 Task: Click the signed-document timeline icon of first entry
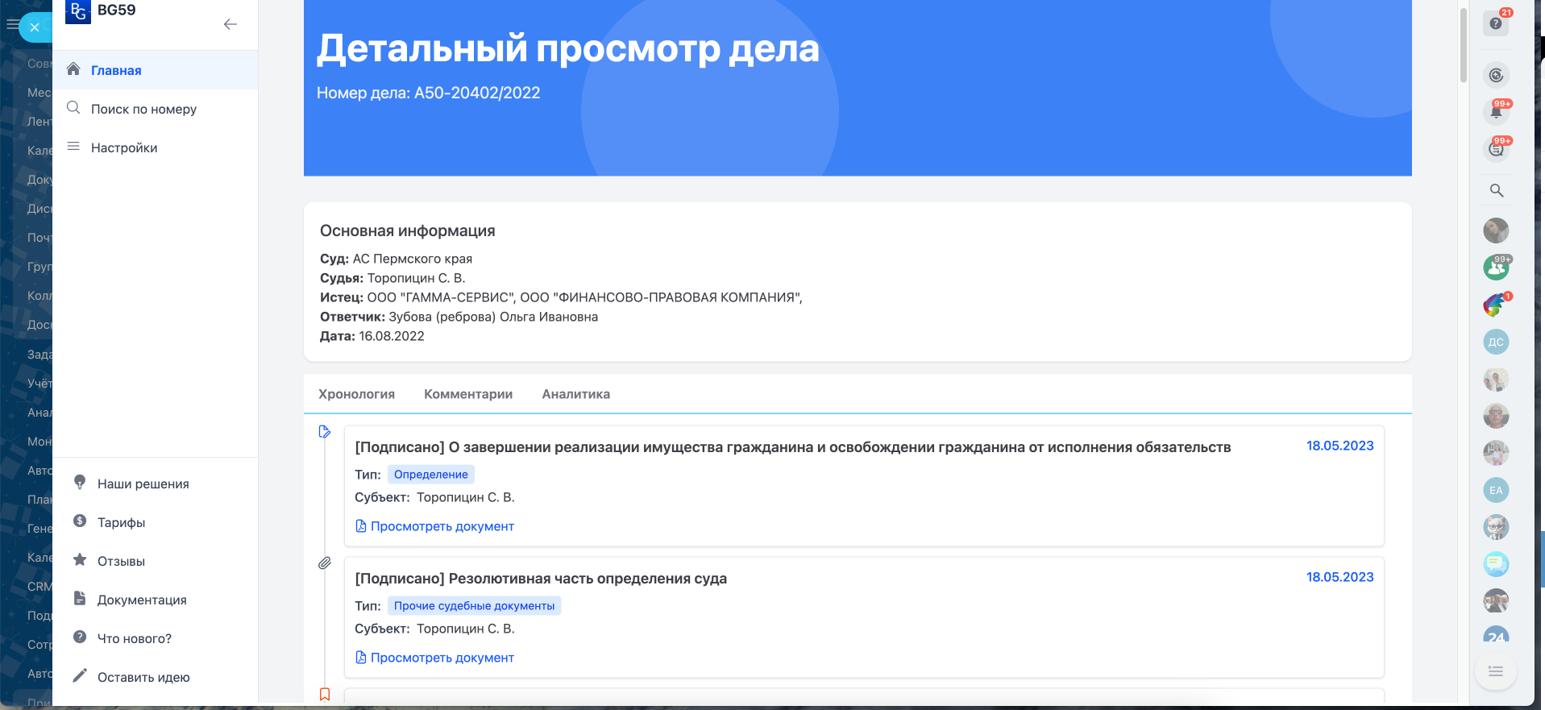(x=325, y=432)
